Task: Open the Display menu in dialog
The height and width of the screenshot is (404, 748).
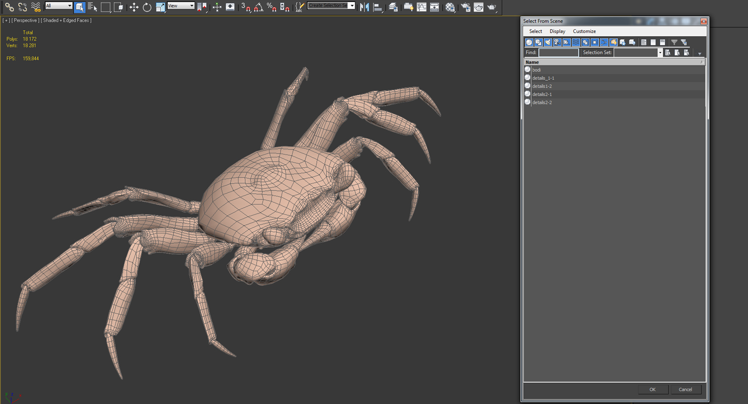Action: [557, 31]
